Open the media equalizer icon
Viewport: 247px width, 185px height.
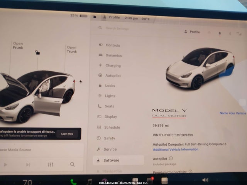pos(51,165)
